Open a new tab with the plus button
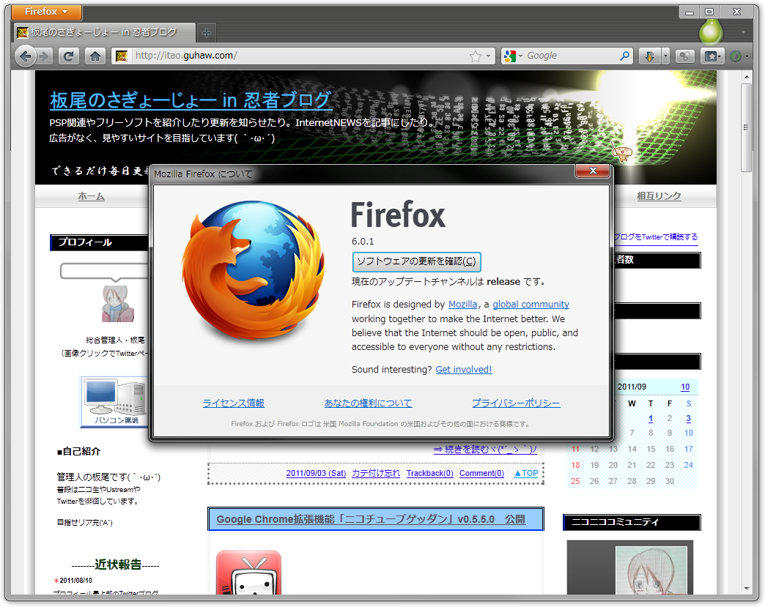The height and width of the screenshot is (607, 765). pos(207,33)
